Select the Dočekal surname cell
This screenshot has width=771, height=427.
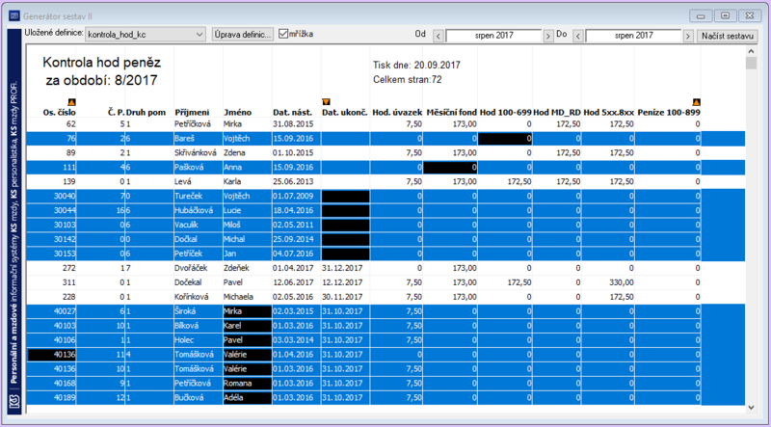198,282
